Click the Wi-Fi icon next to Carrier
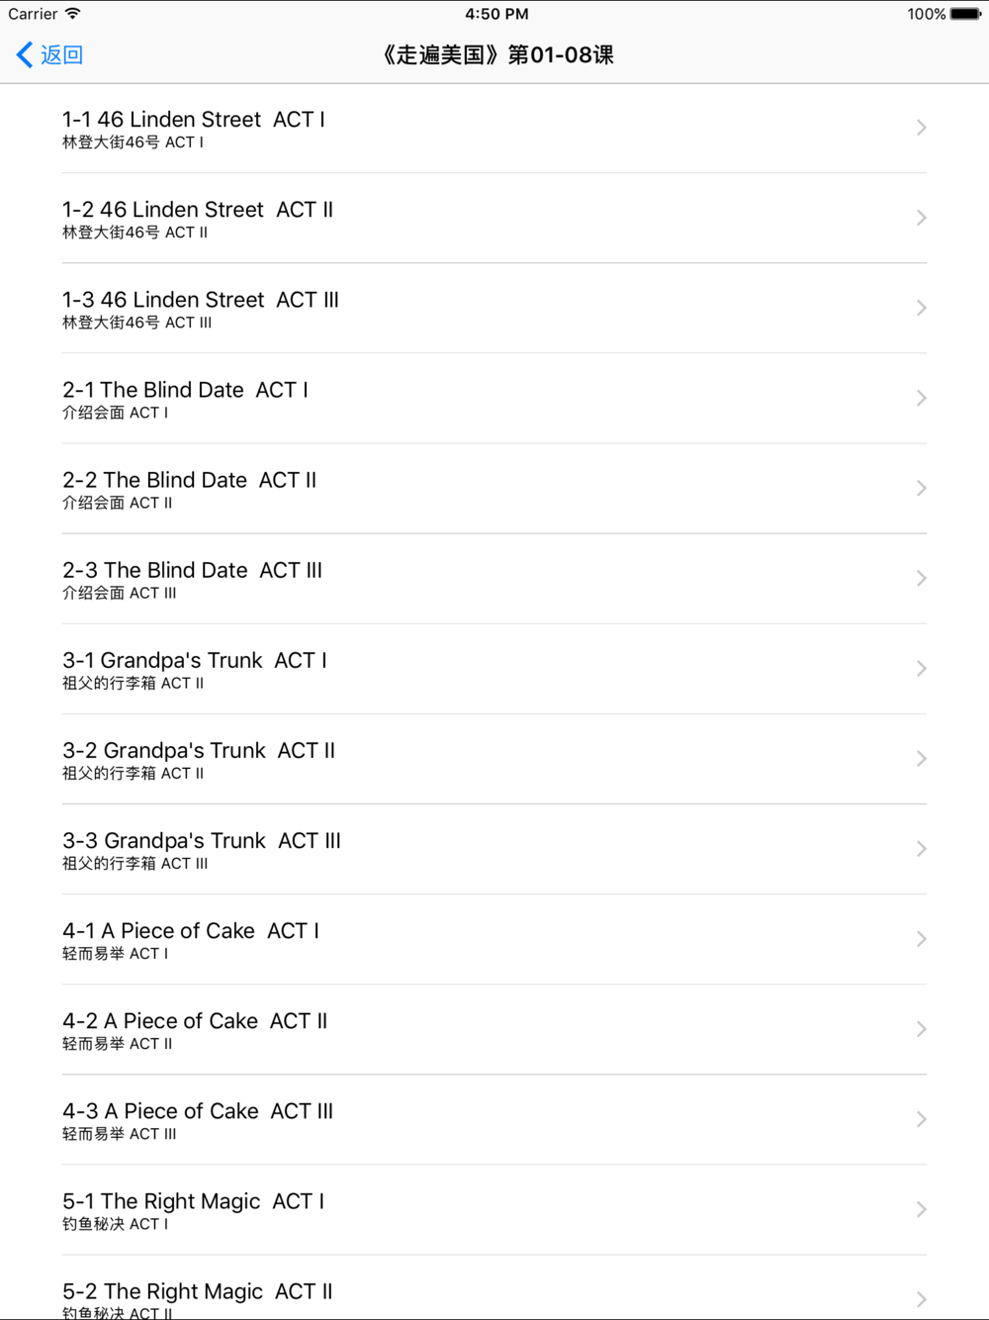 pos(73,14)
